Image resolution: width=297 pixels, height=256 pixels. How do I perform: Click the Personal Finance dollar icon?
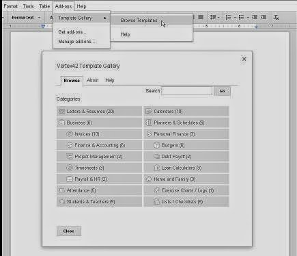pyautogui.click(x=149, y=134)
